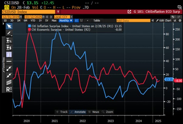Open the R legend list tool
The width and height of the screenshot is (183, 124).
click(9, 89)
